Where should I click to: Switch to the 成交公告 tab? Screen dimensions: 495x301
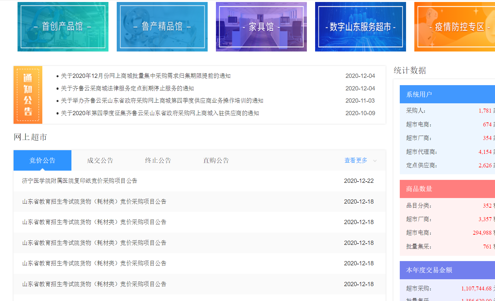tap(100, 160)
